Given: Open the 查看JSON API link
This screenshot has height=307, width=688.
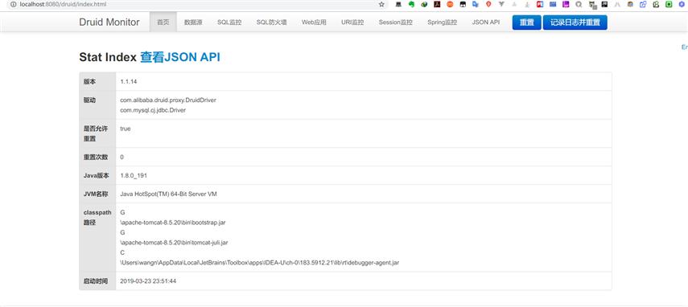Looking at the screenshot, I should (180, 57).
